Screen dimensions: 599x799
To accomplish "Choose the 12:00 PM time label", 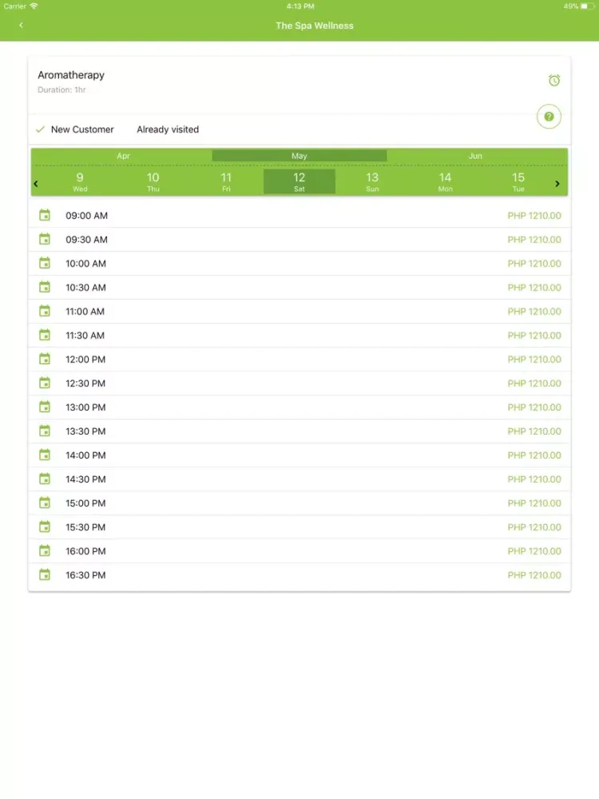I will pyautogui.click(x=85, y=360).
